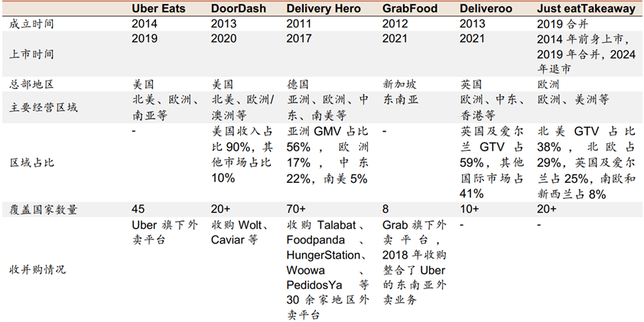644x322 pixels.
Task: Click the 70+ countries covered cell
Action: coord(297,209)
